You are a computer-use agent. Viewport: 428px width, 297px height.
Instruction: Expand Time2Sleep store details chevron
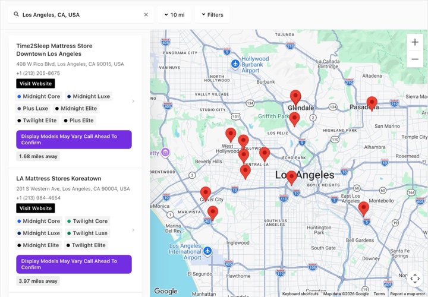pos(133,101)
